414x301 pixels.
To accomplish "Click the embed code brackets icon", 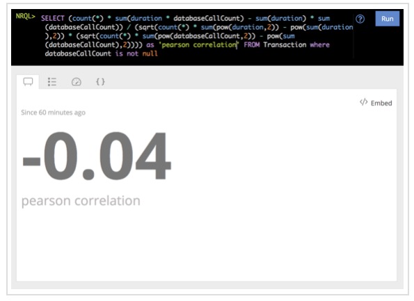I will [x=364, y=102].
